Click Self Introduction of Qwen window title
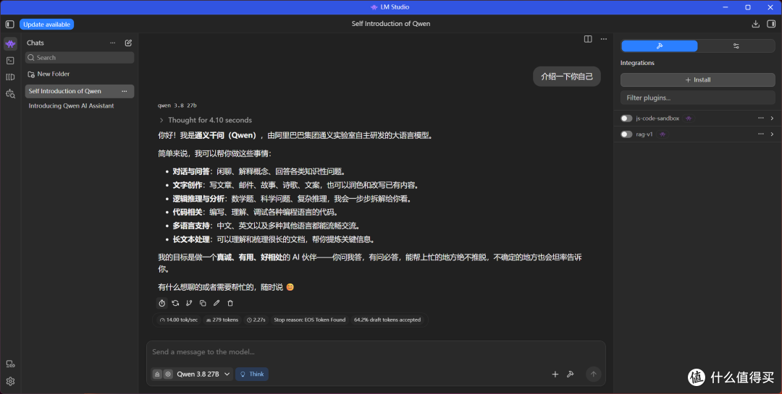The image size is (782, 394). [391, 24]
